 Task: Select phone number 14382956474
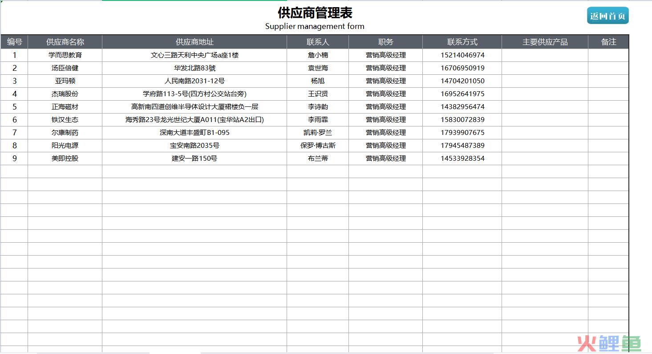tap(462, 107)
